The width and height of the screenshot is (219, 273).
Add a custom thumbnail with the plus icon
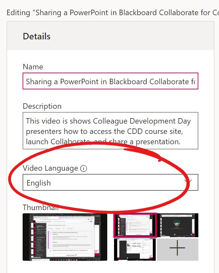pos(177,249)
